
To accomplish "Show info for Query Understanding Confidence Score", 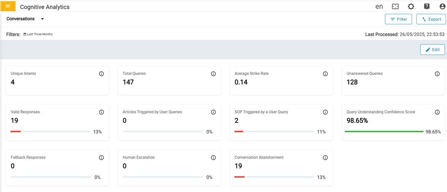I will [x=437, y=112].
